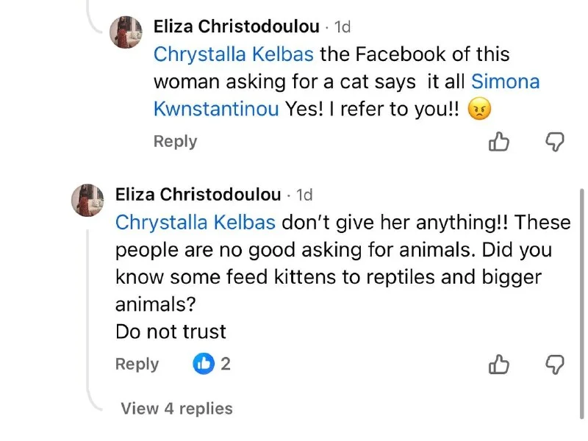Reply to the "don't give her anything" comment
Screen dimensions: 588x441
(x=137, y=364)
